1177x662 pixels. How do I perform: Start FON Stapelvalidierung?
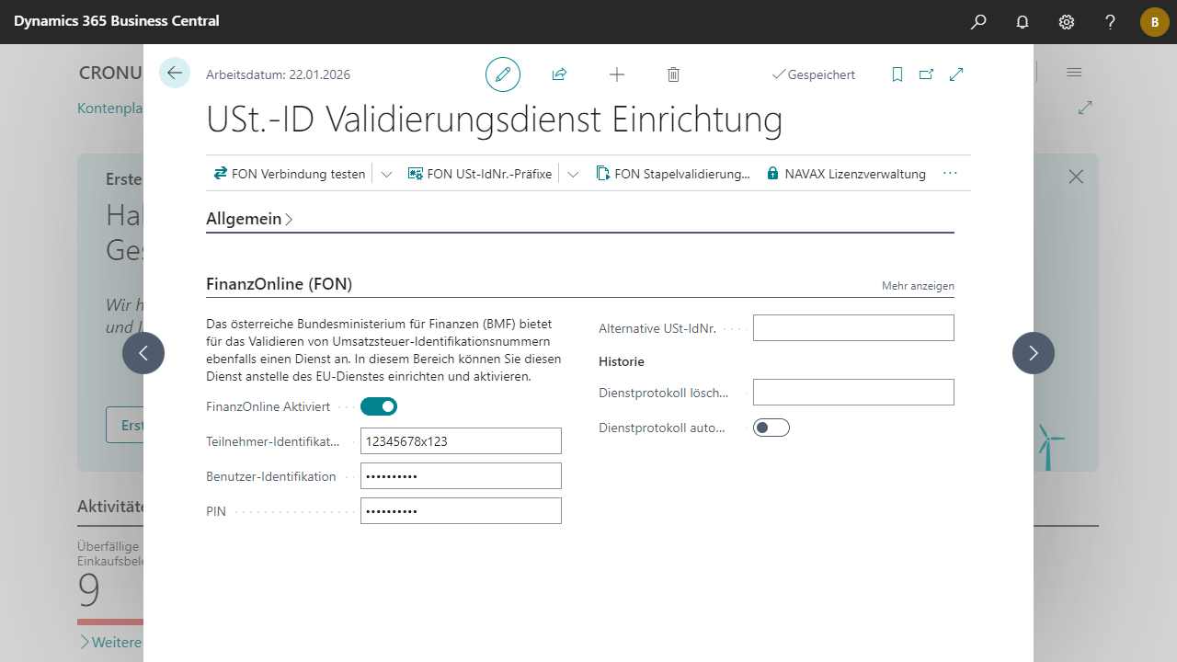pos(673,174)
